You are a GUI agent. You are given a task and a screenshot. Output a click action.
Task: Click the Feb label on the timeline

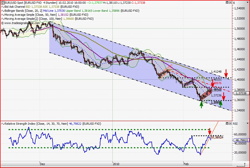coord(186,164)
